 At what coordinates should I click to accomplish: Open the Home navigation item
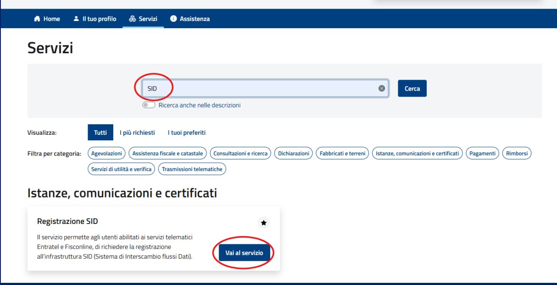point(47,19)
